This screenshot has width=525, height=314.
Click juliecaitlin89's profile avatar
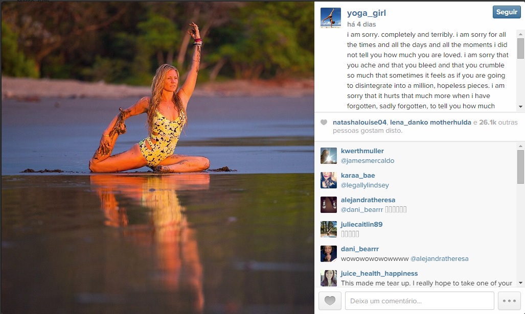(x=329, y=229)
